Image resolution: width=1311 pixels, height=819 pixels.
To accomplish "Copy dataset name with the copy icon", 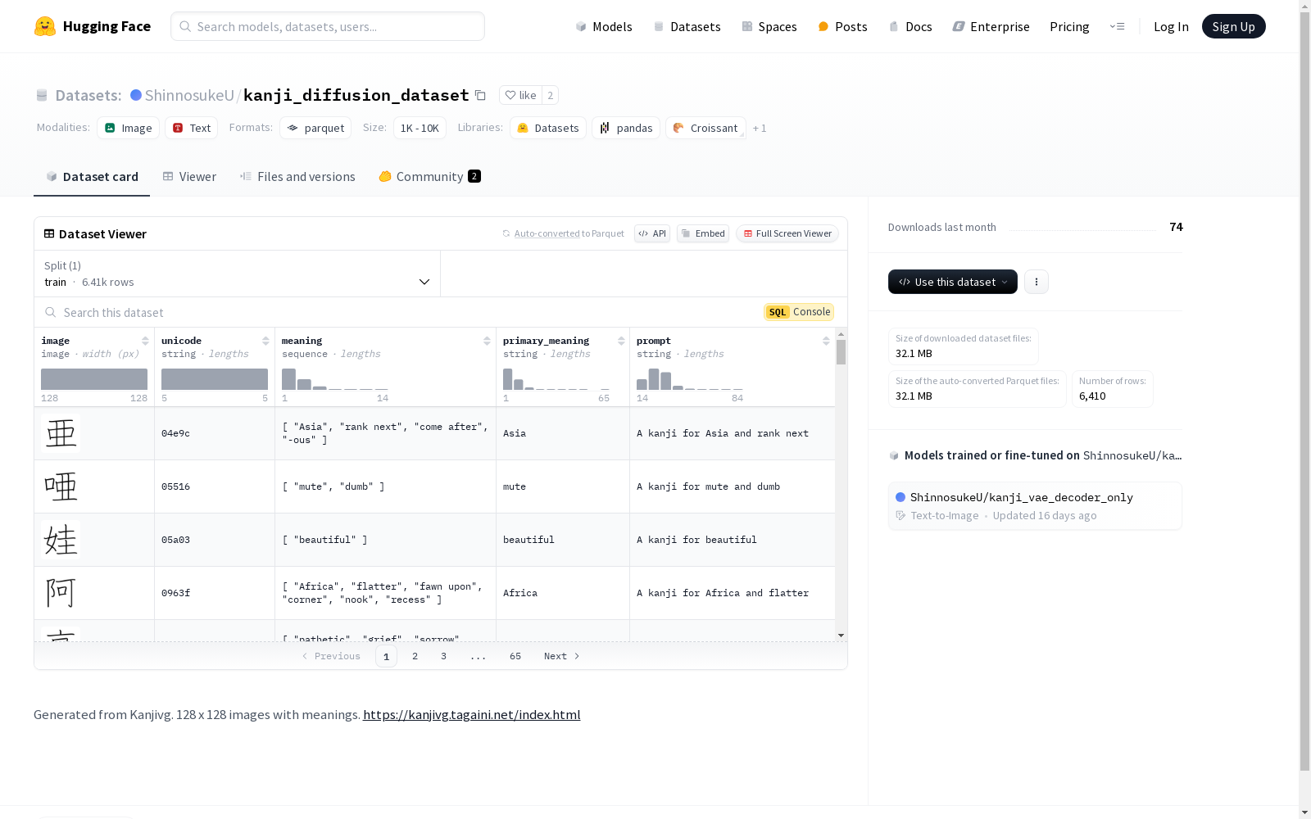I will tap(481, 95).
